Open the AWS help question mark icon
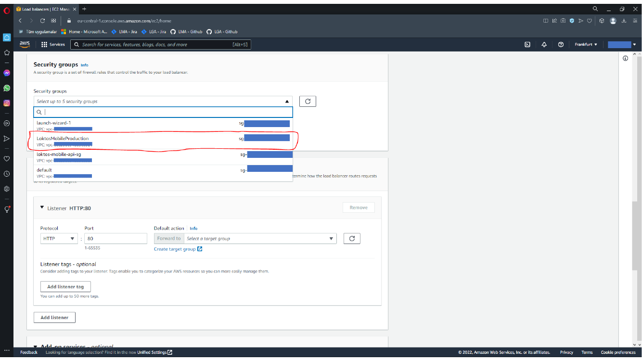Image resolution: width=642 pixels, height=361 pixels. pos(561,44)
